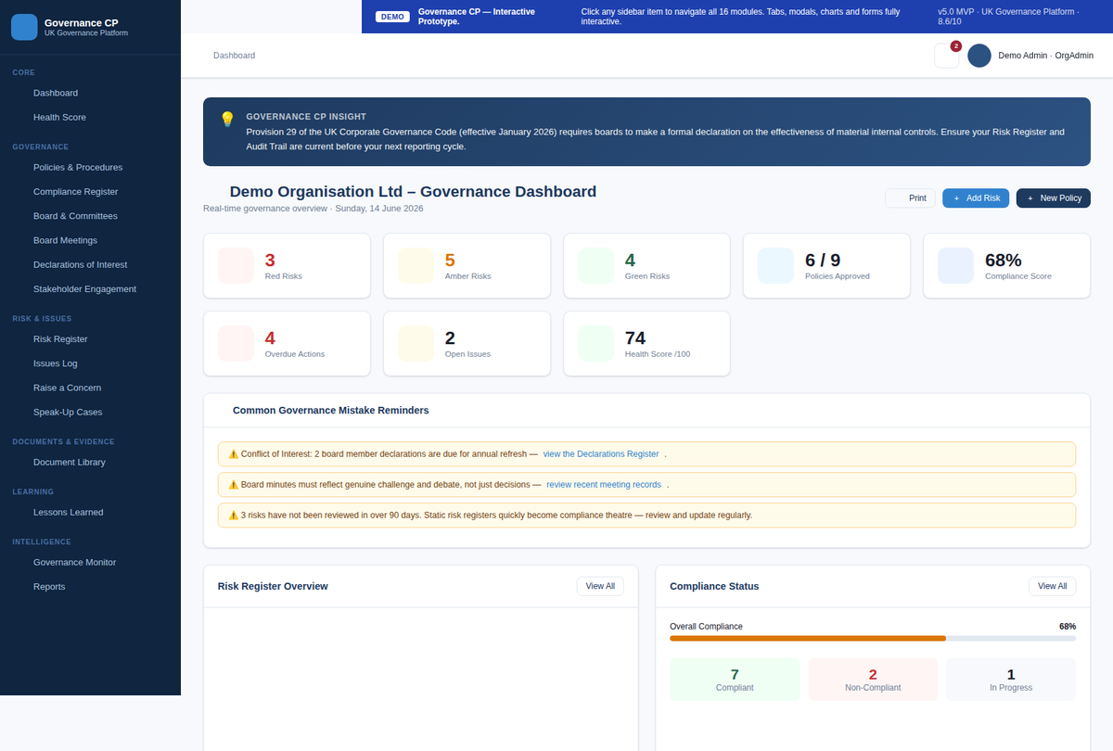Screen dimensions: 1113x751
Task: Click the DEMO badge in the banner
Action: (x=392, y=17)
